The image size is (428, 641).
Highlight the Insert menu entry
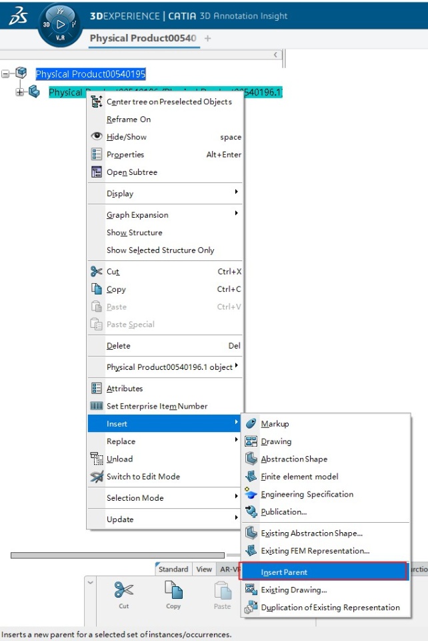(x=165, y=423)
